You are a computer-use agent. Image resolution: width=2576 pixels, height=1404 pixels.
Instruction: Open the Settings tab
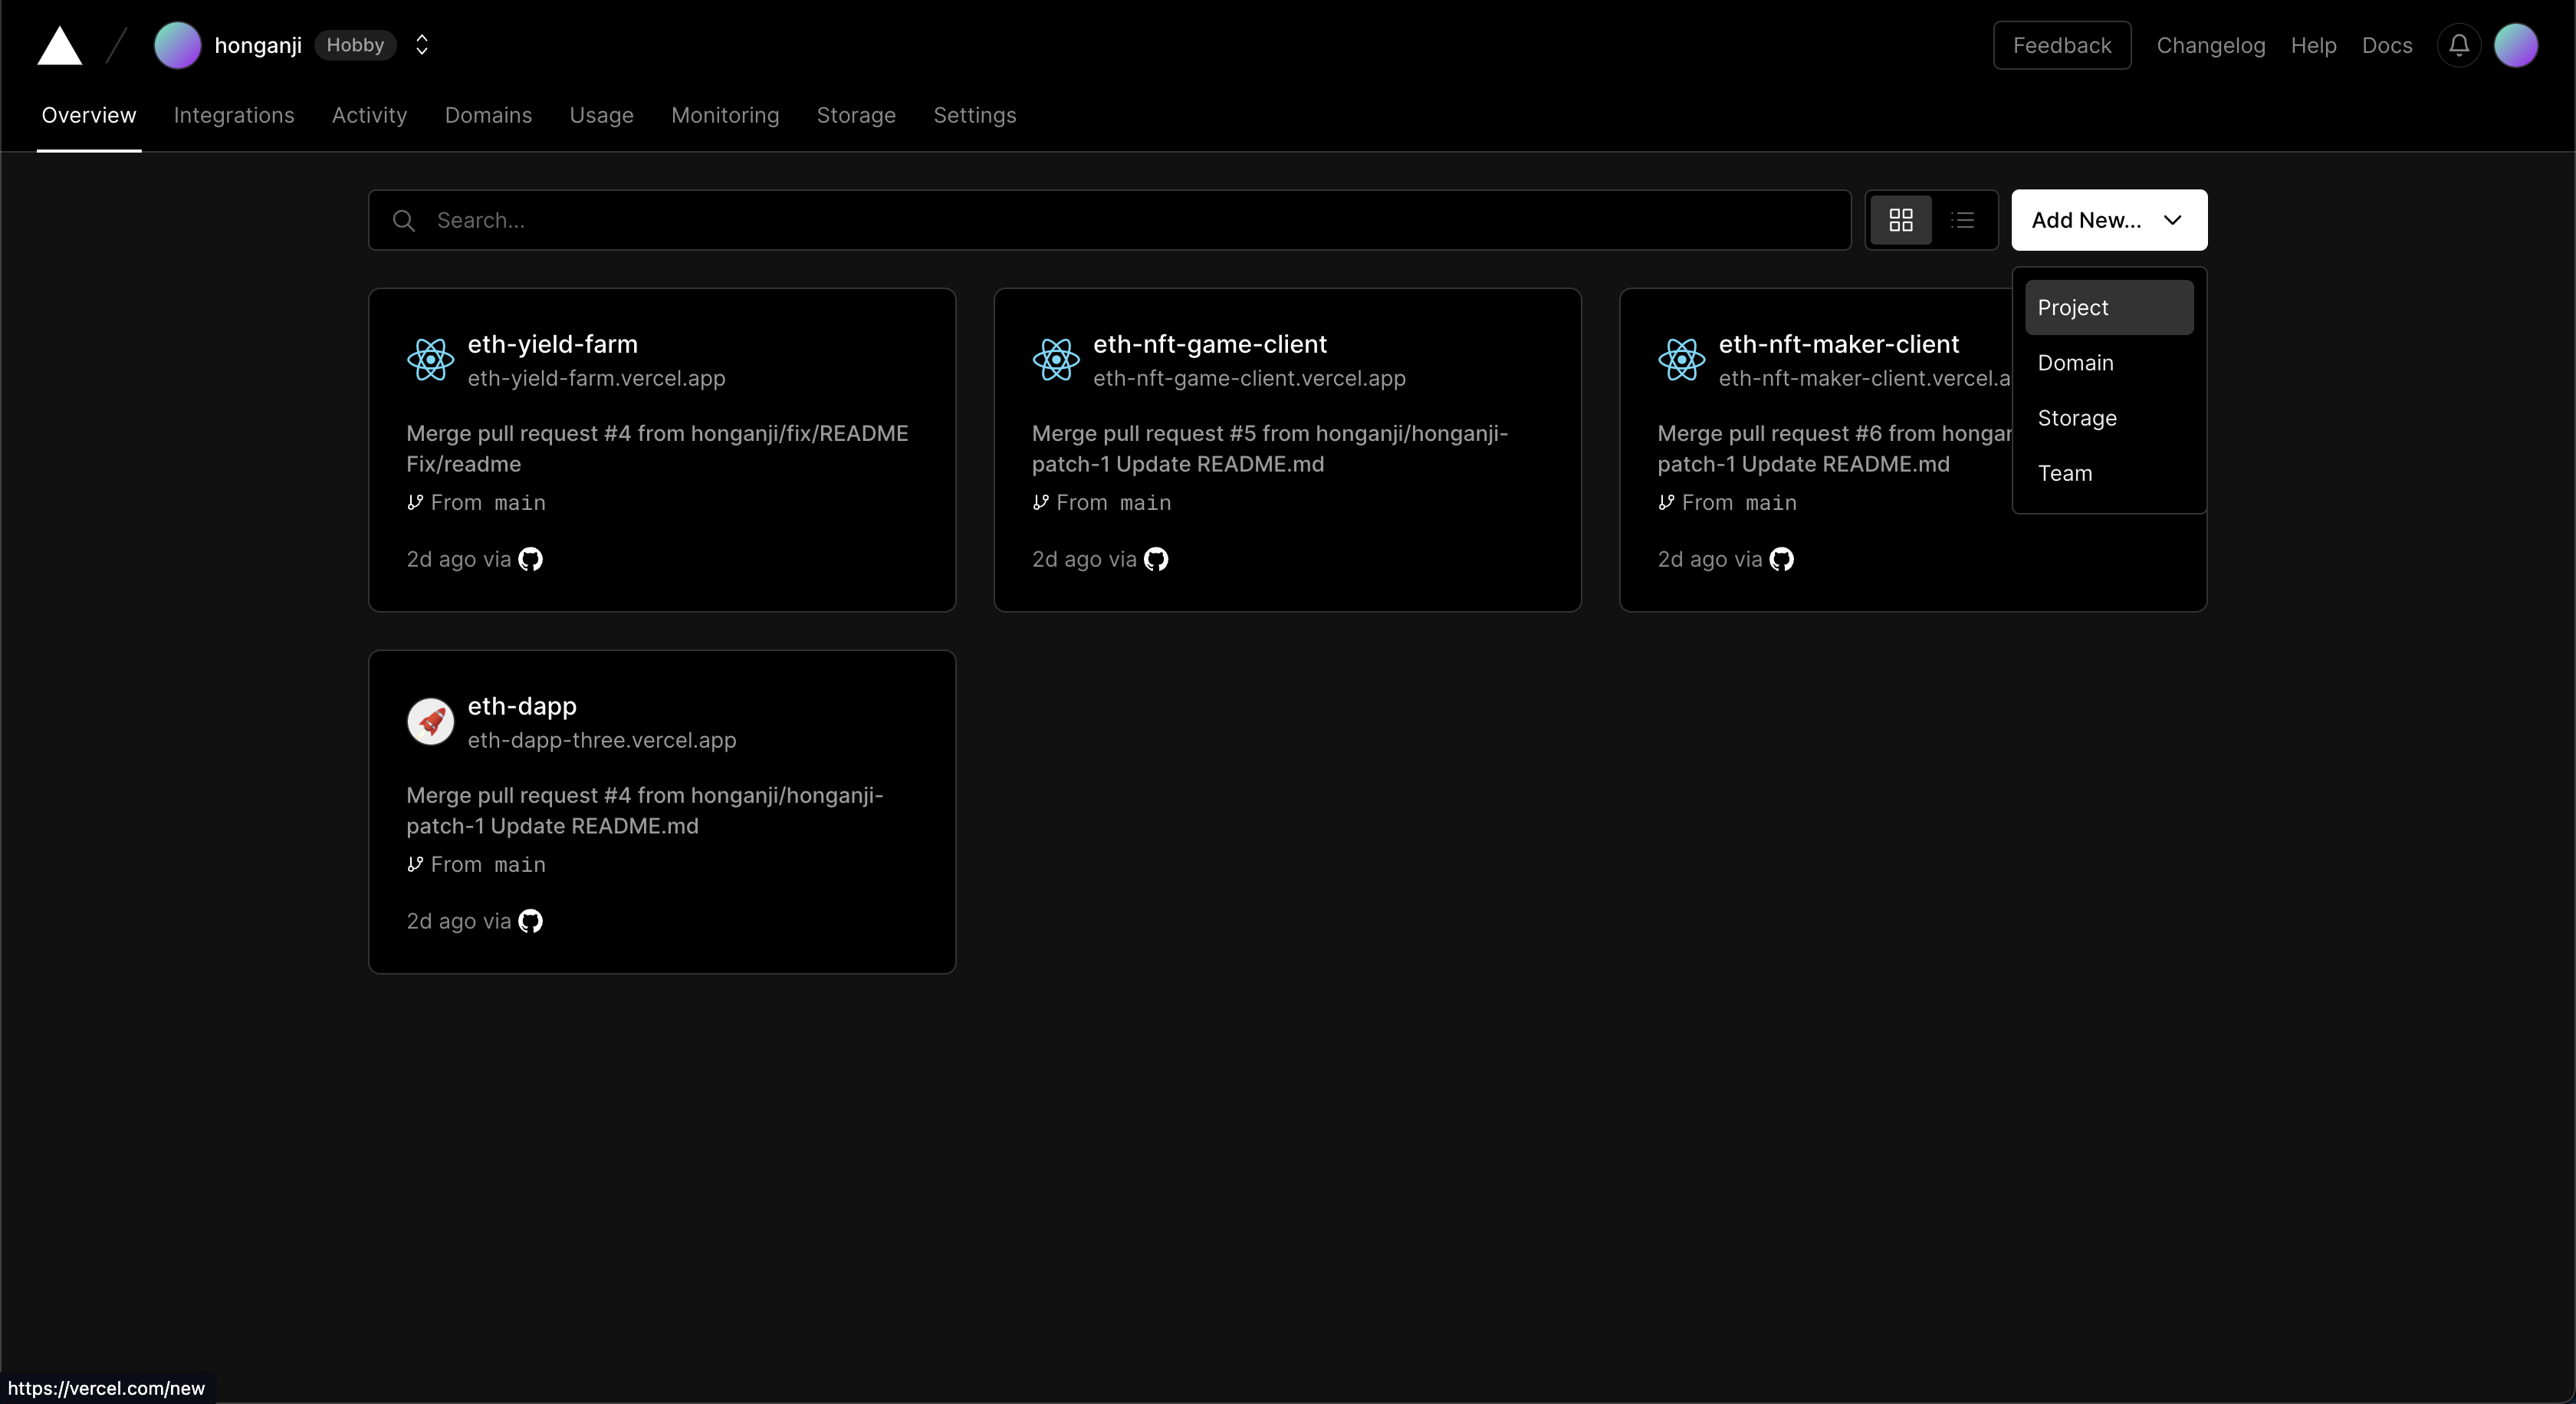tap(975, 115)
